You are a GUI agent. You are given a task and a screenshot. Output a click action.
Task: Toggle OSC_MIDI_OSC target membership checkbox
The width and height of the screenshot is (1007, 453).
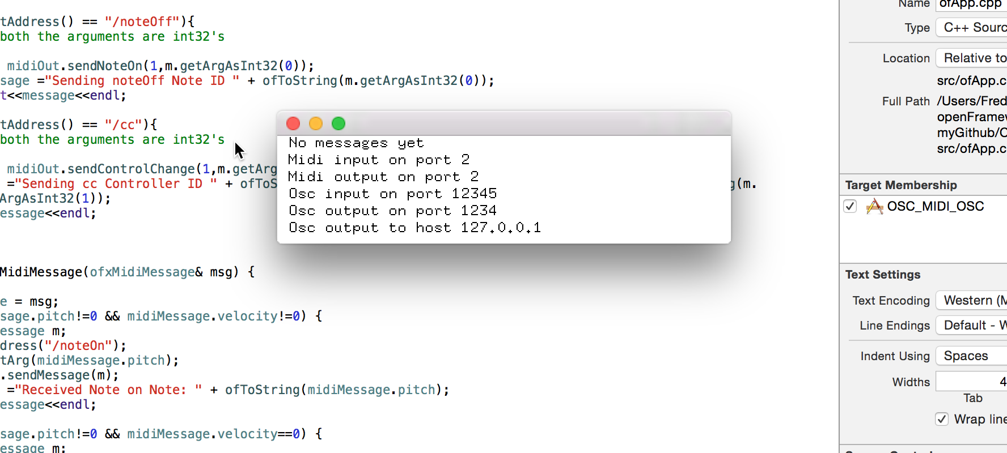tap(850, 206)
